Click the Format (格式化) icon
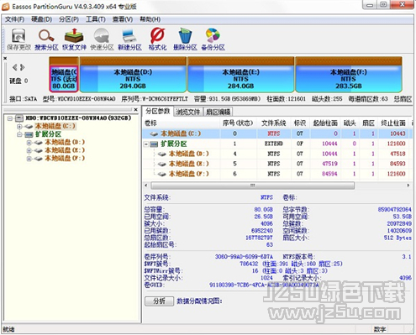Viewport: 416px width, 335px height. pos(157,39)
